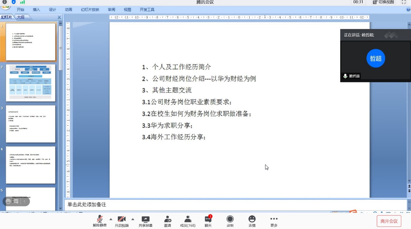
Task: Close the slide panel with X
Action: pyautogui.click(x=59, y=17)
